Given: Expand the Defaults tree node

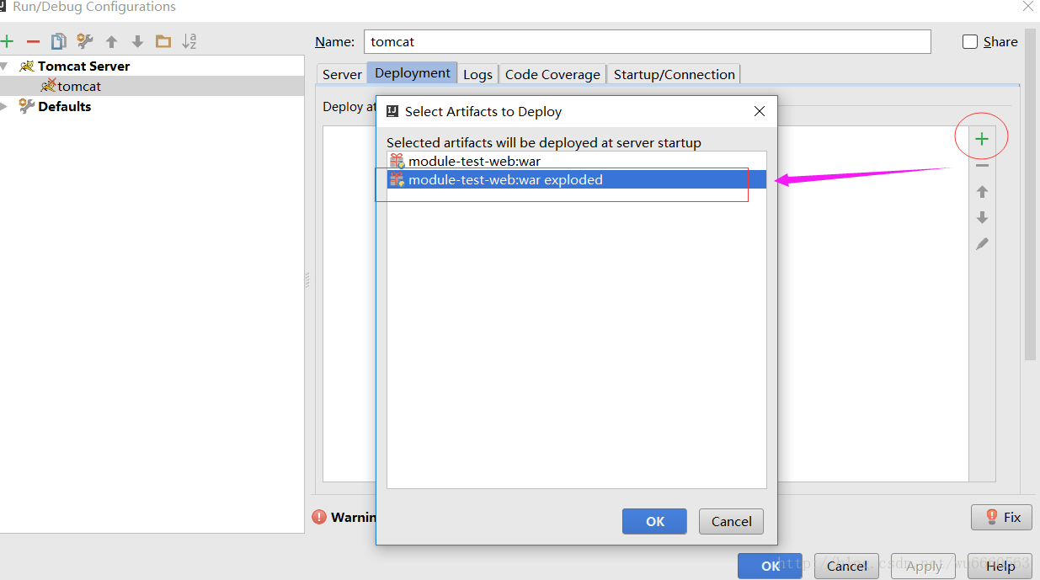Looking at the screenshot, I should click(x=5, y=106).
